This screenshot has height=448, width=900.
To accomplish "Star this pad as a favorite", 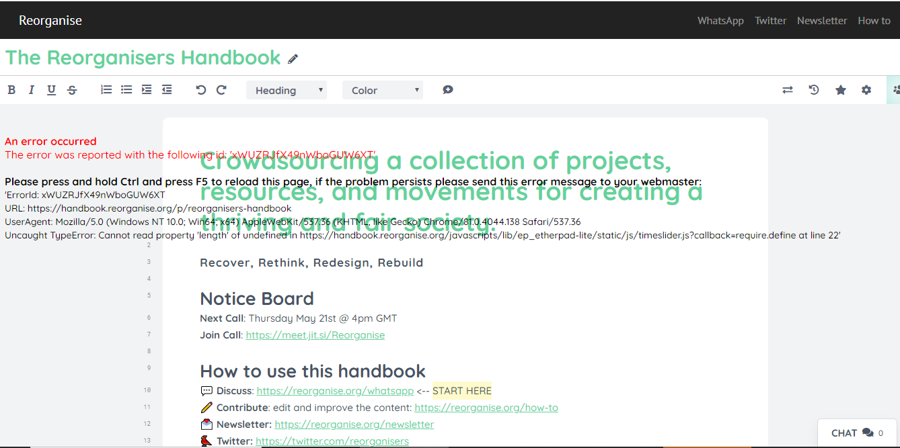I will (840, 89).
